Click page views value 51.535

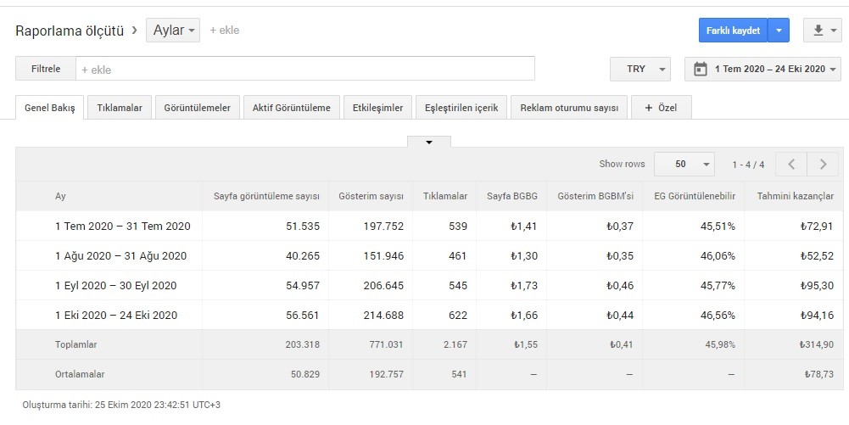(x=303, y=226)
